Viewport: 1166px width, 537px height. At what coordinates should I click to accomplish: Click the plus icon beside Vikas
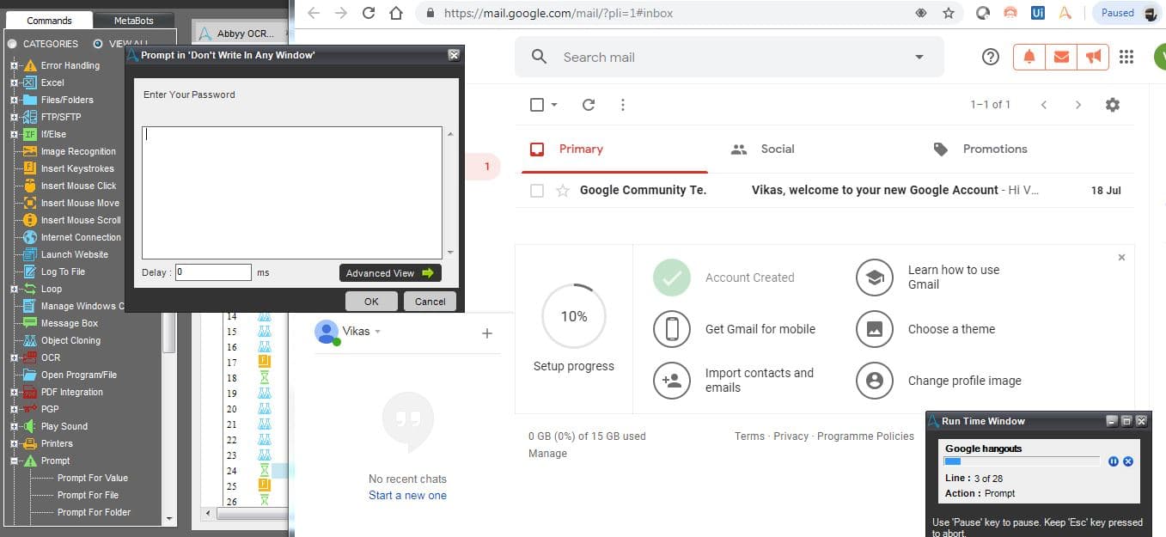click(487, 333)
